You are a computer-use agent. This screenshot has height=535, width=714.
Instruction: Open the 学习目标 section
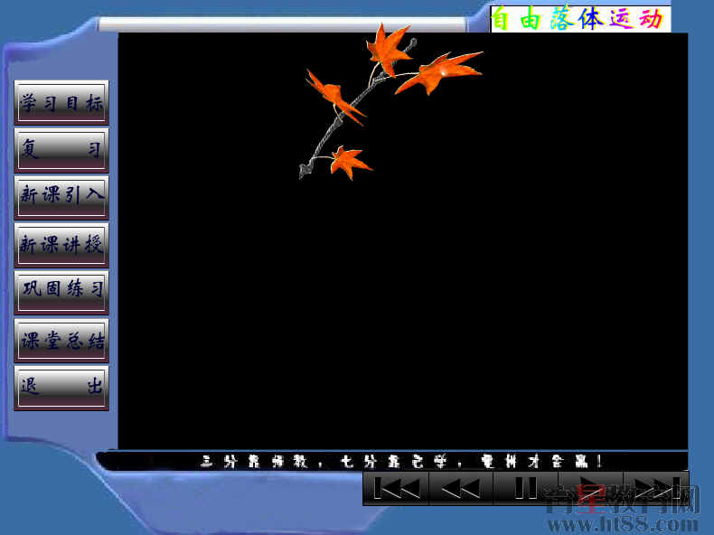61,102
